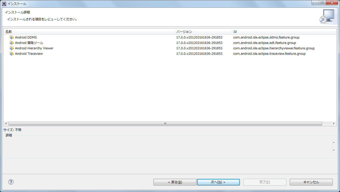Click the Android 開発ツール feature icon
340x192 pixels.
click(x=12, y=43)
